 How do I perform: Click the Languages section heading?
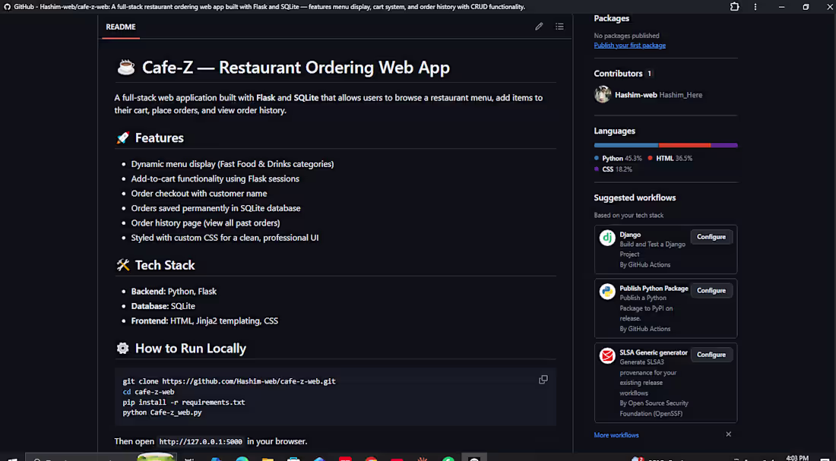[x=615, y=131]
